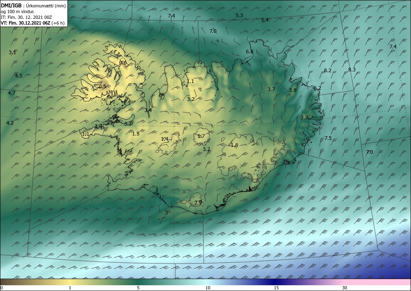This screenshot has height=291, width=411.
Task: Click the 8.2 value beside 8.3
Action: click(328, 71)
